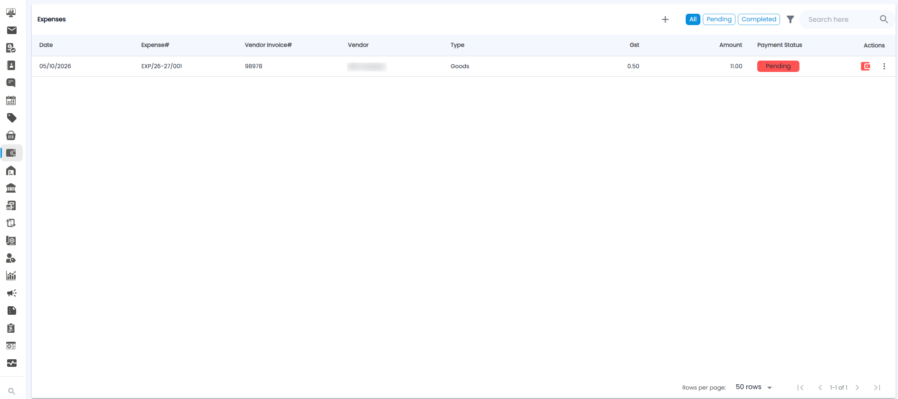Open the activity pulse monitor sidebar icon

coord(11,363)
